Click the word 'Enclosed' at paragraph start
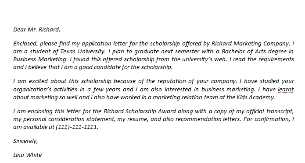Image resolution: width=305 pixels, height=163 pixels. [x=25, y=44]
